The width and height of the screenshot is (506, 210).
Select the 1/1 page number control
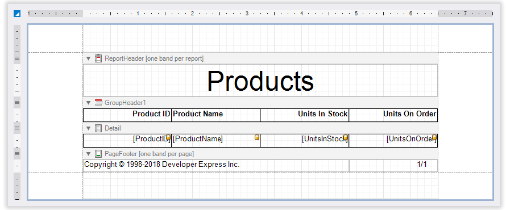tap(393, 166)
